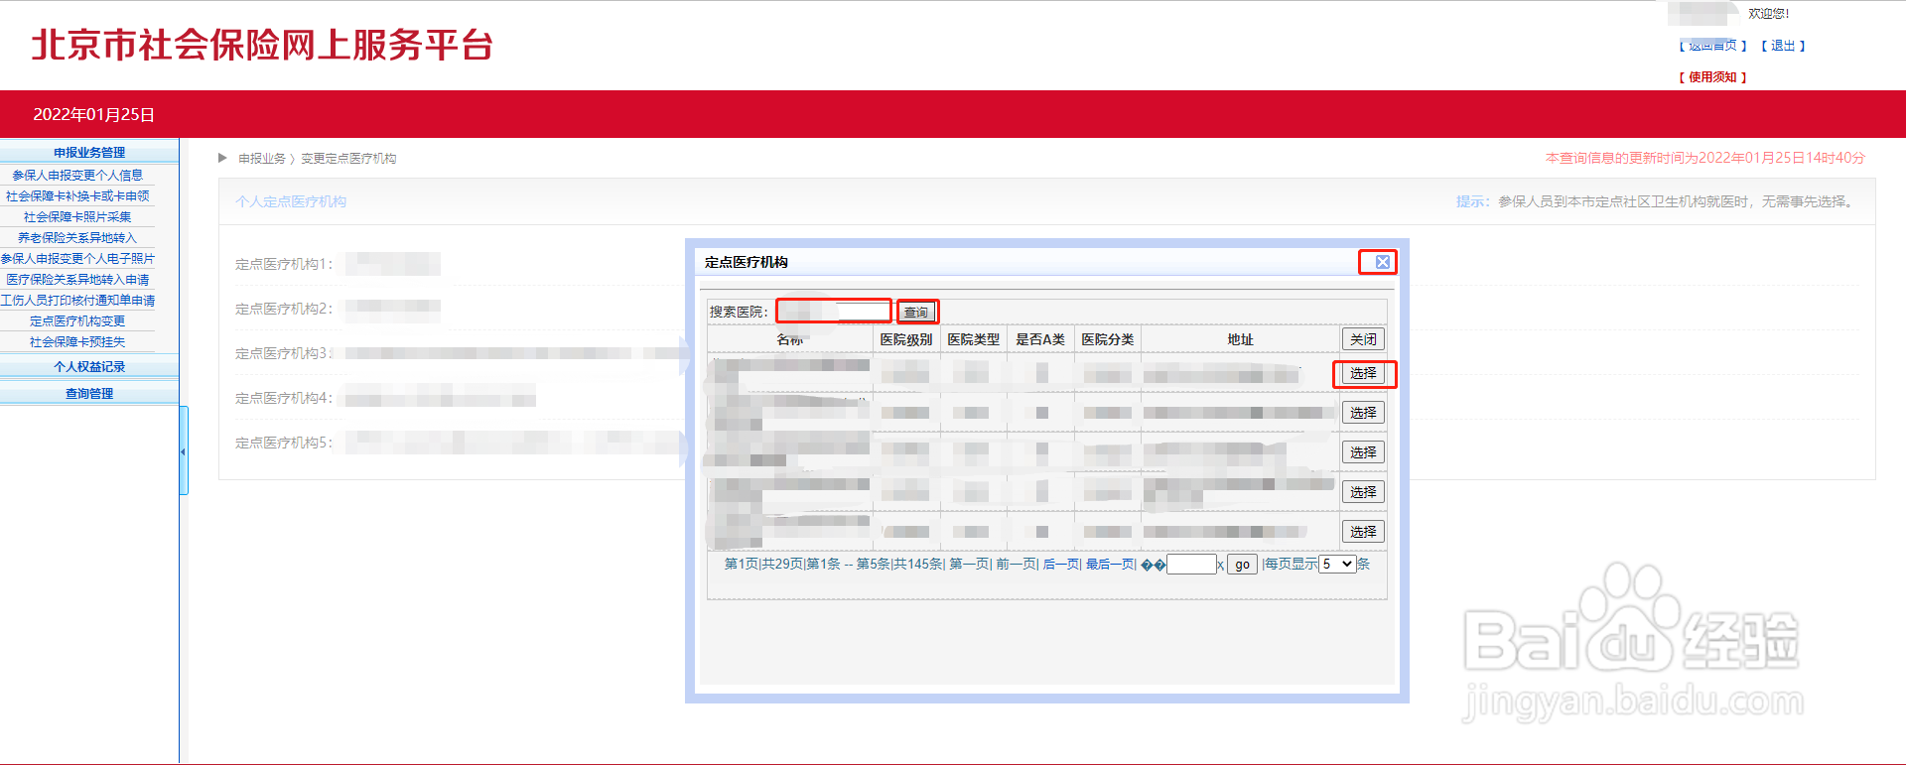The width and height of the screenshot is (1906, 765).
Task: Click the 定点医疗机构4 field label
Action: point(284,398)
